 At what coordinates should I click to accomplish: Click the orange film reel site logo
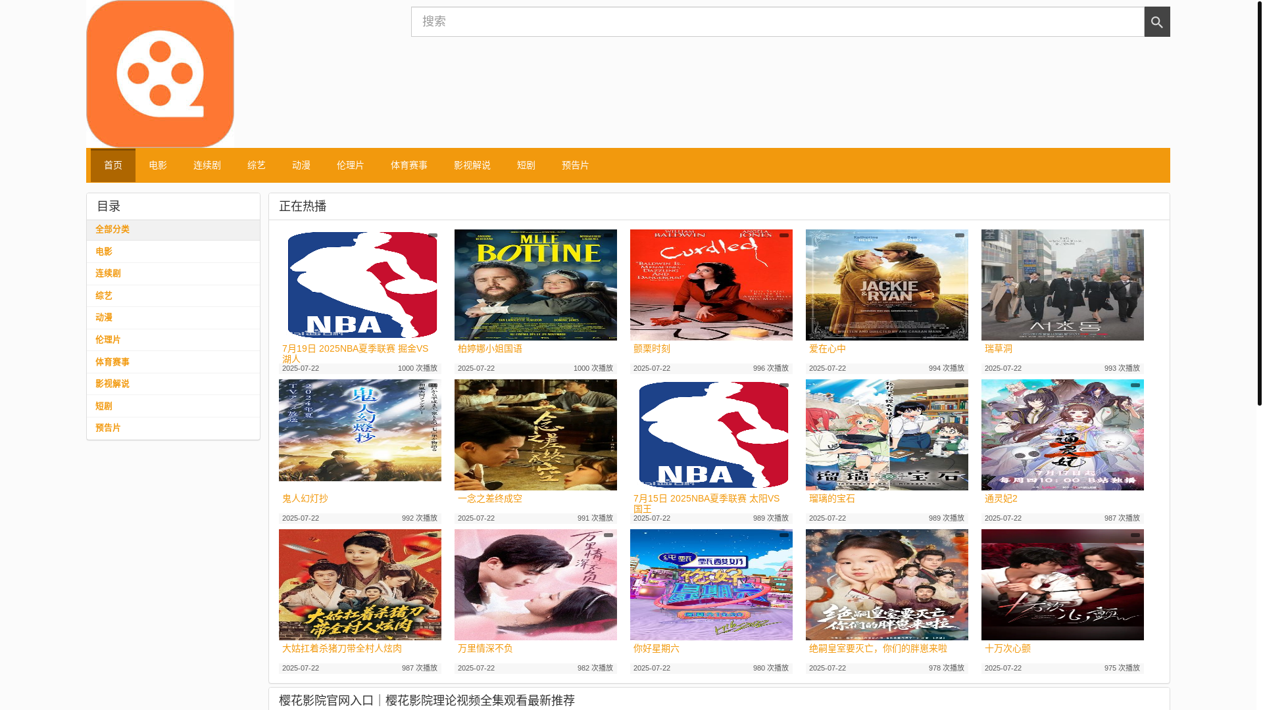(160, 74)
